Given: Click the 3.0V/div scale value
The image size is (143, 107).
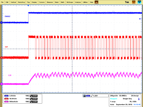Looking at the screenshot, I should (x=13, y=96).
